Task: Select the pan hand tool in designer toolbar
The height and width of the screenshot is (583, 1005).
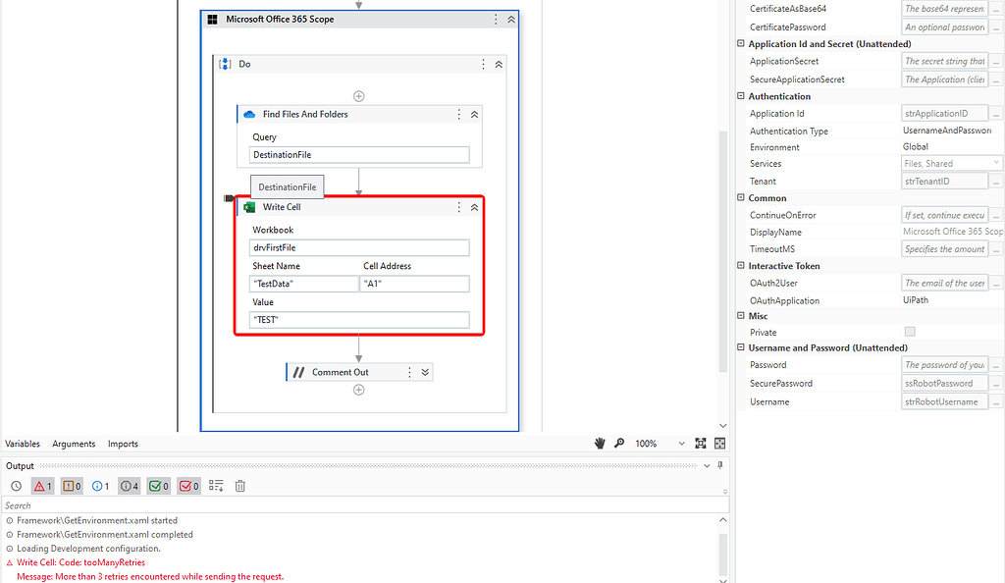Action: [600, 443]
